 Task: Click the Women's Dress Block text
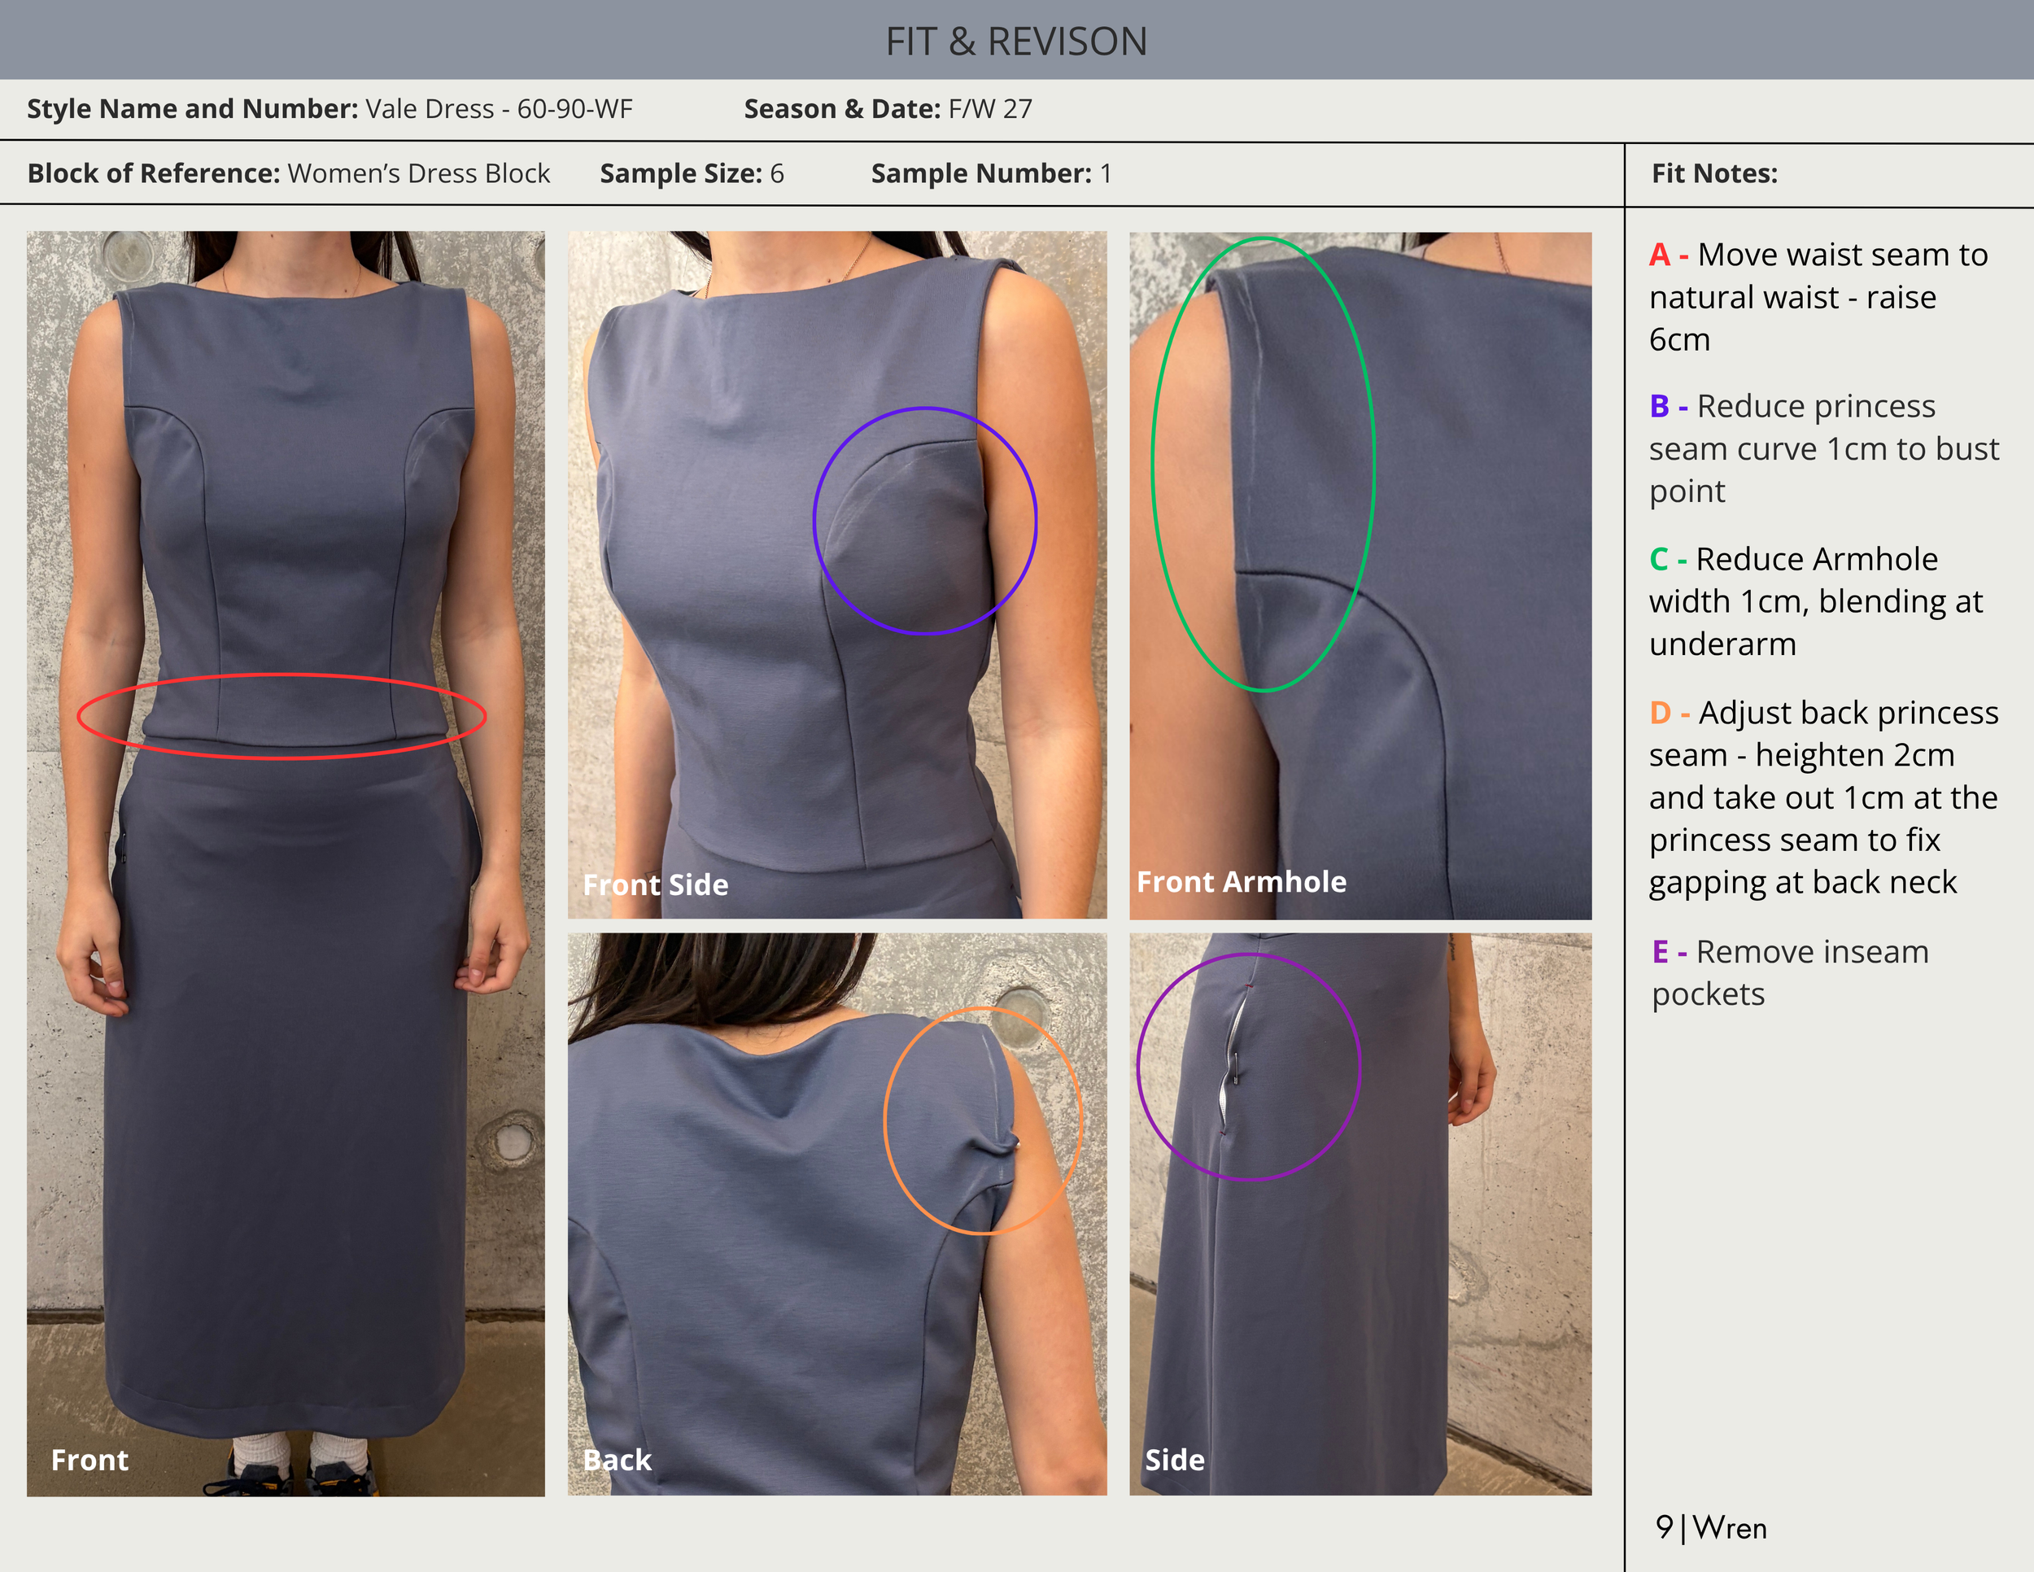click(x=419, y=174)
